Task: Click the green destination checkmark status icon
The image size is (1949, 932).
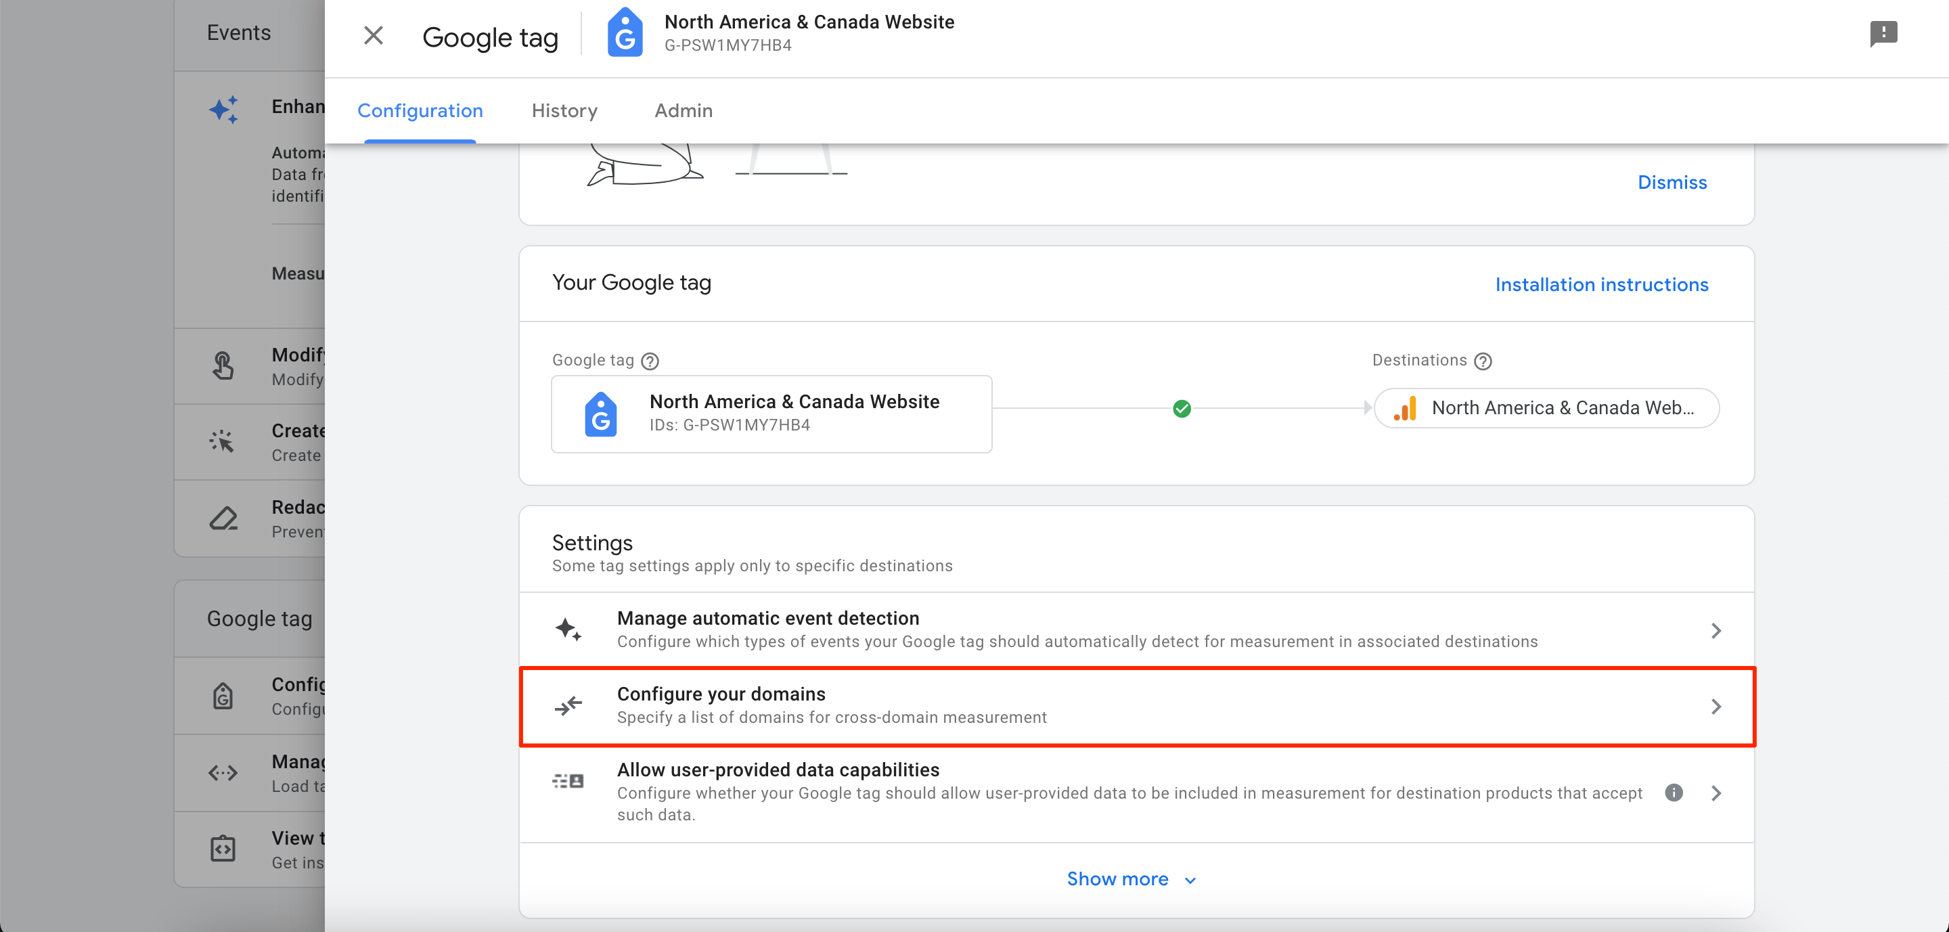Action: tap(1182, 409)
